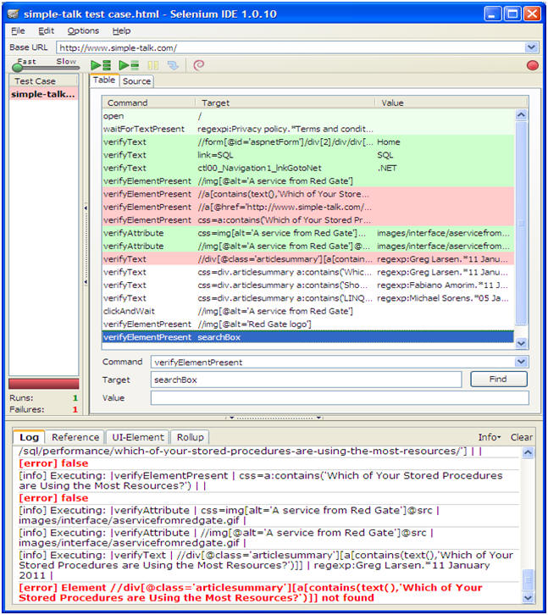Adjust the Fast/Slow speed slider
Image resolution: width=548 pixels, height=615 pixels.
[x=17, y=68]
